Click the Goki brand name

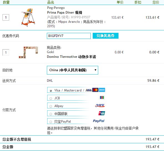[x=51, y=52]
